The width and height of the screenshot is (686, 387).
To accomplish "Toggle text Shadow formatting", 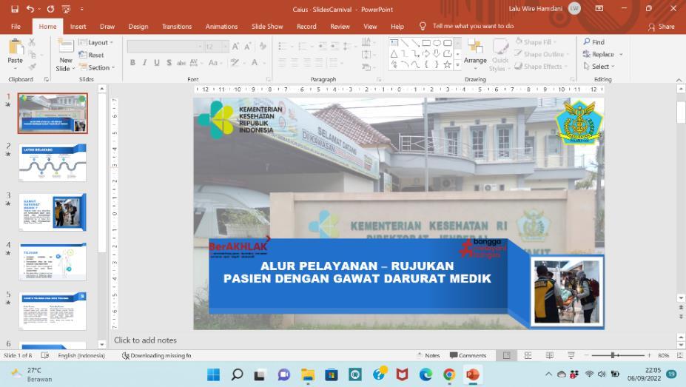I will click(x=169, y=63).
